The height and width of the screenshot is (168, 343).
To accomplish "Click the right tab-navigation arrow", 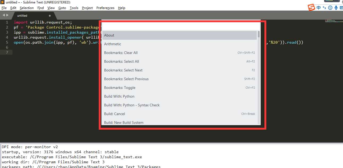I will pyautogui.click(x=7, y=15).
